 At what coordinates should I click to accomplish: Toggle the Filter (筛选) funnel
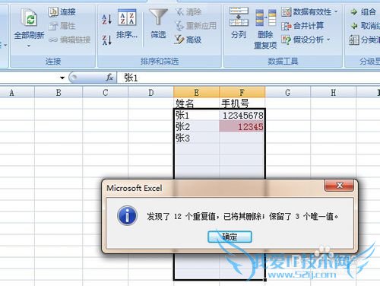(158, 24)
